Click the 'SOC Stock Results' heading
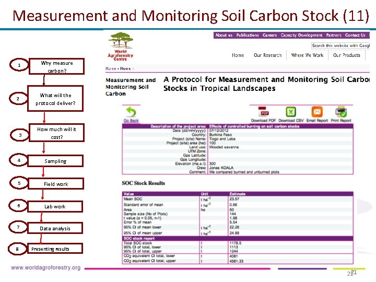 coord(144,183)
